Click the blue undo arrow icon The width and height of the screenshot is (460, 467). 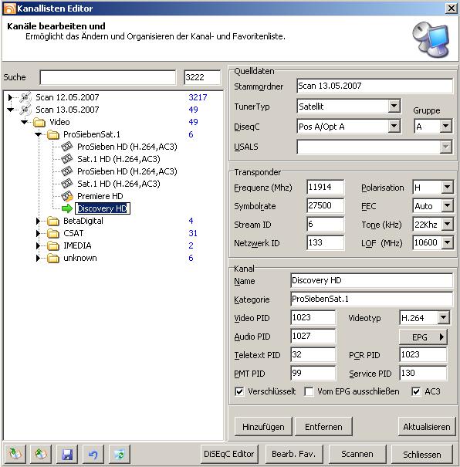click(93, 454)
